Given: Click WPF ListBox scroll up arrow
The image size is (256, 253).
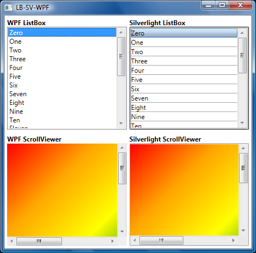Looking at the screenshot, I should (x=121, y=32).
